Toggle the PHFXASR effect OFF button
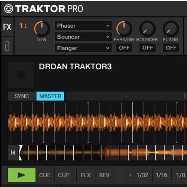The height and width of the screenshot is (187, 187). 124,48
